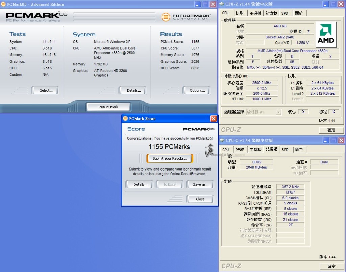Screen dimensions: 346x272
Task: Click the 名稱 field showing AMD K8
Action: 279,26
